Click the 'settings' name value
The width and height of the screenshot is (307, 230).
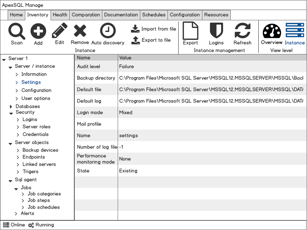(x=128, y=135)
